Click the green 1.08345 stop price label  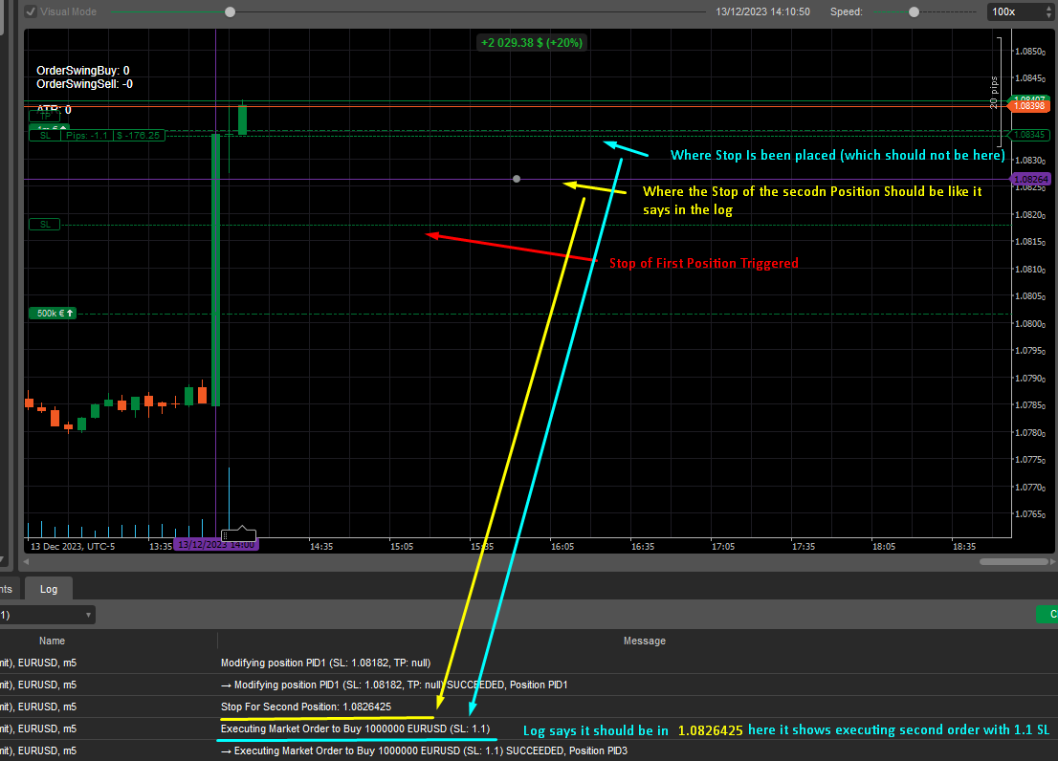coord(1030,135)
